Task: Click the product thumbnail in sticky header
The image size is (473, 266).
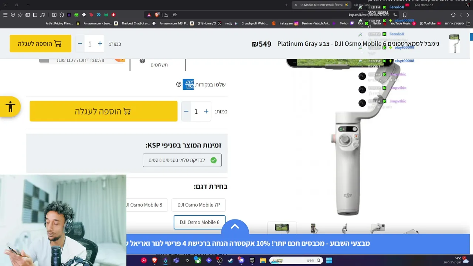Action: (x=455, y=44)
